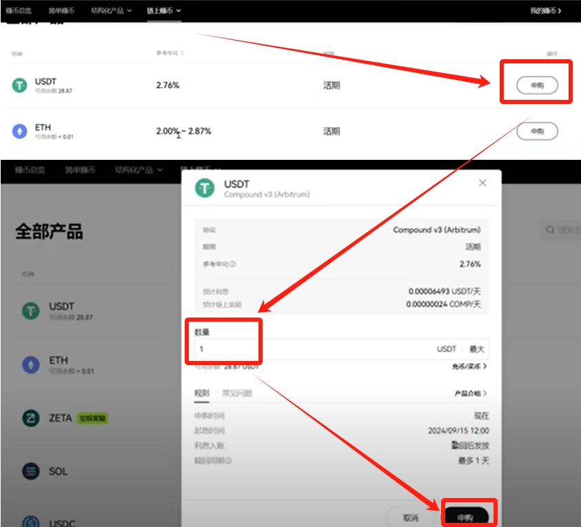This screenshot has width=581, height=527.
Task: Click the USDT coin icon in top list
Action: click(x=19, y=85)
